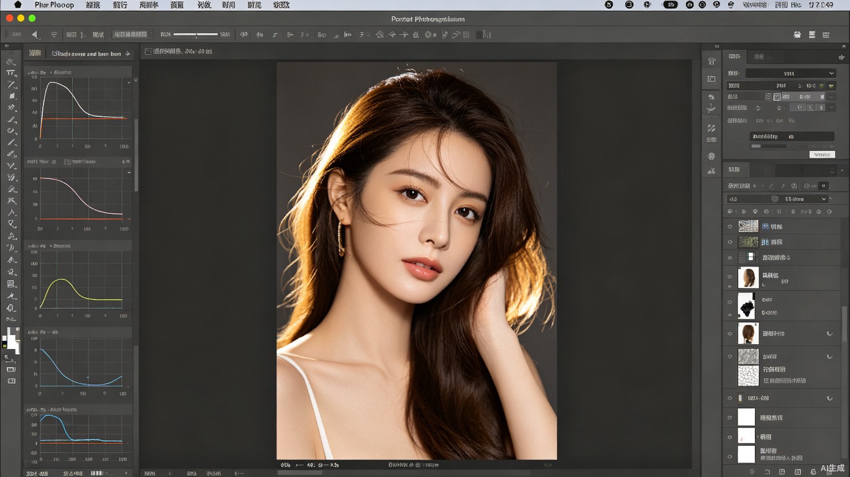
Task: Select the leftmost tab of the curves panel
Action: click(35, 54)
